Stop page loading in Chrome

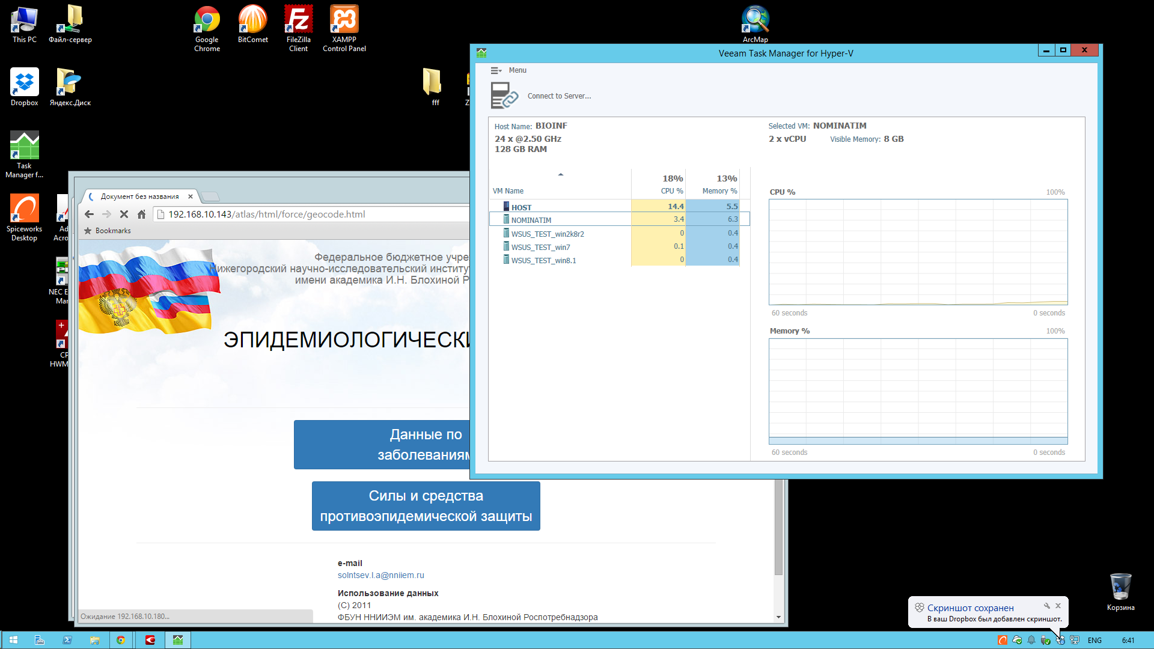pyautogui.click(x=124, y=215)
